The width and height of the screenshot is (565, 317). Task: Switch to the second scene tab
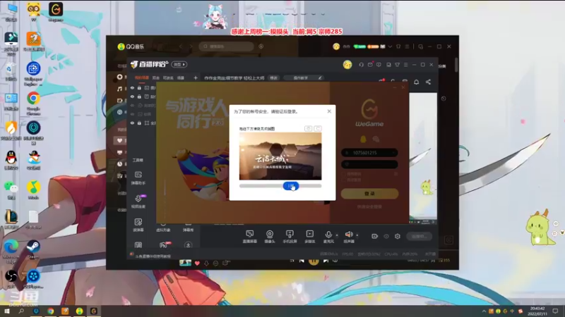(x=155, y=77)
